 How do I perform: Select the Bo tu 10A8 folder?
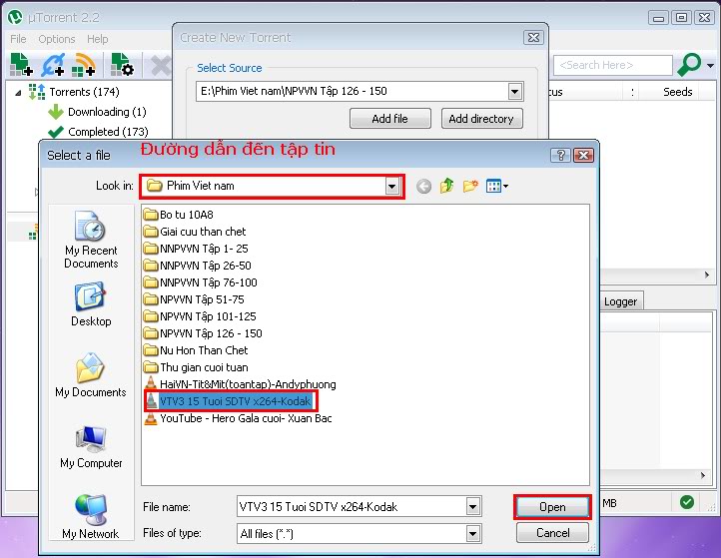(179, 215)
